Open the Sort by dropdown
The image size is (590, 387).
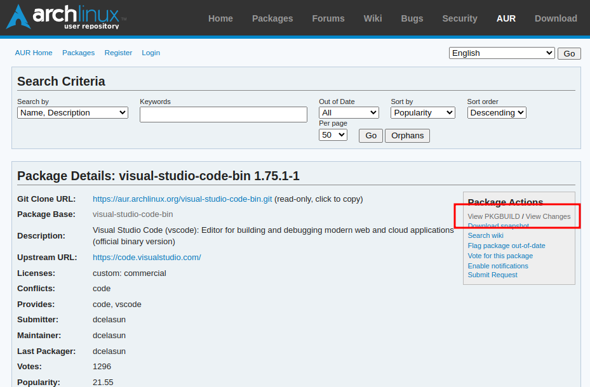[422, 112]
